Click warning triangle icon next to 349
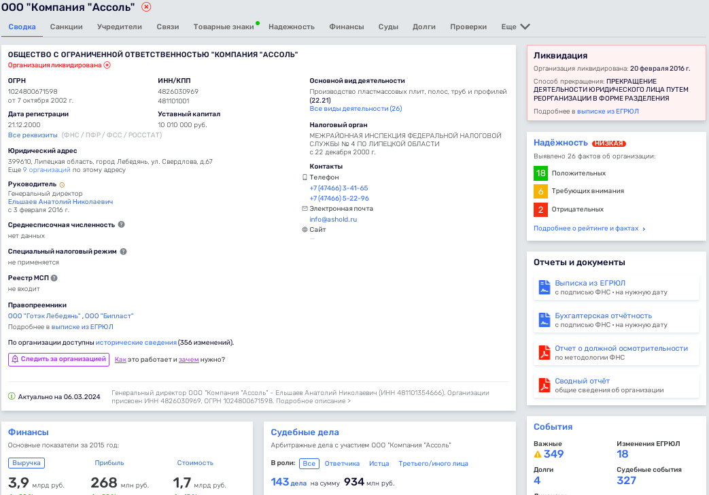709x495 pixels. click(538, 454)
